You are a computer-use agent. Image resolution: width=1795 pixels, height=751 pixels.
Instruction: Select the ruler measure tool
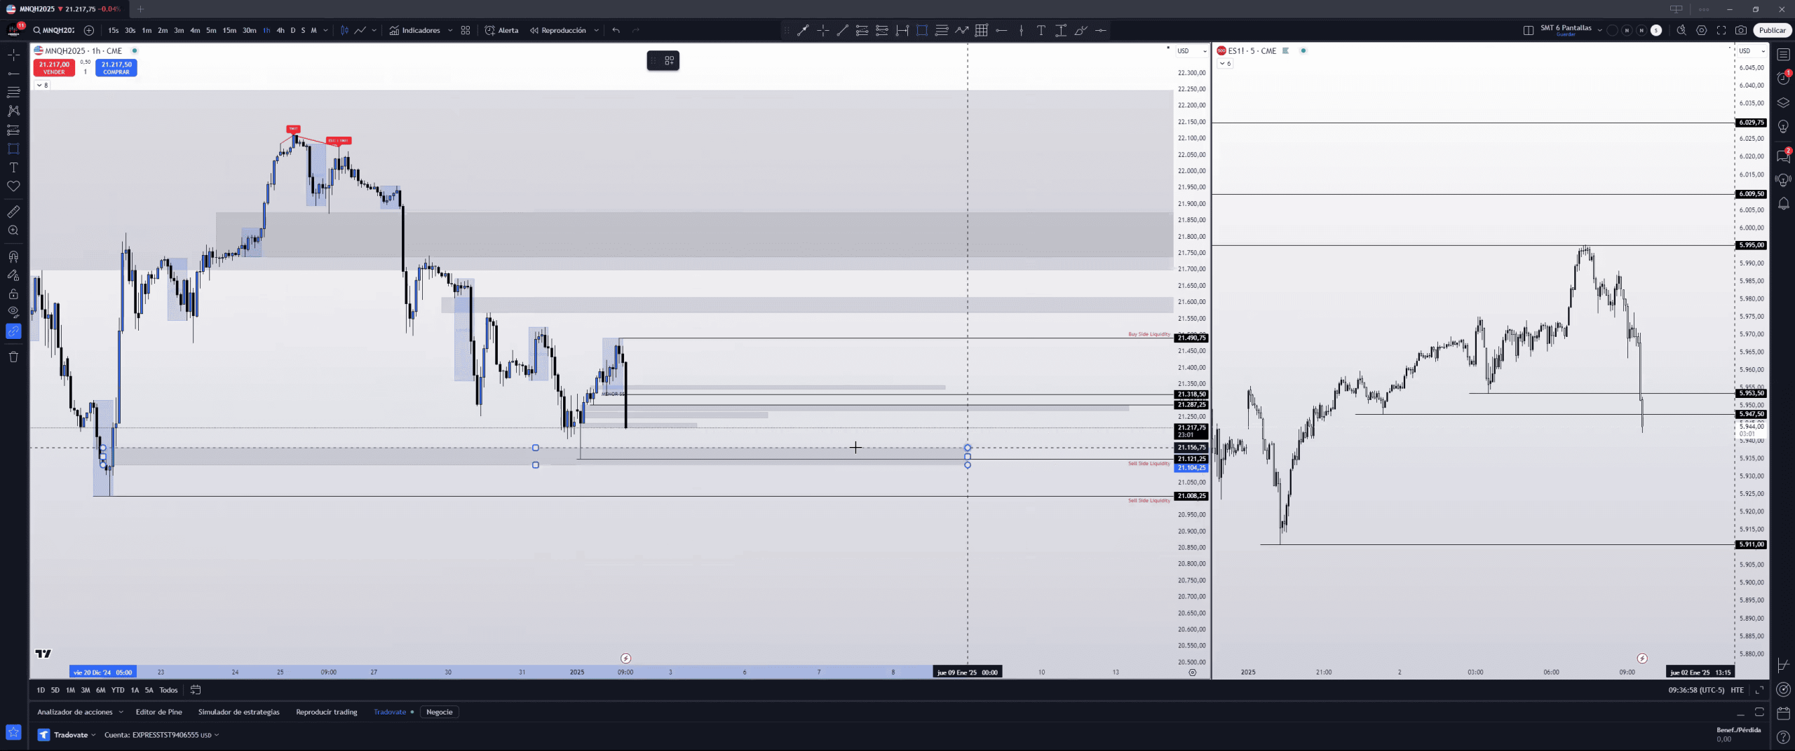tap(13, 212)
